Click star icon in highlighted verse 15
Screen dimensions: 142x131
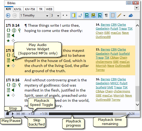[8, 66]
